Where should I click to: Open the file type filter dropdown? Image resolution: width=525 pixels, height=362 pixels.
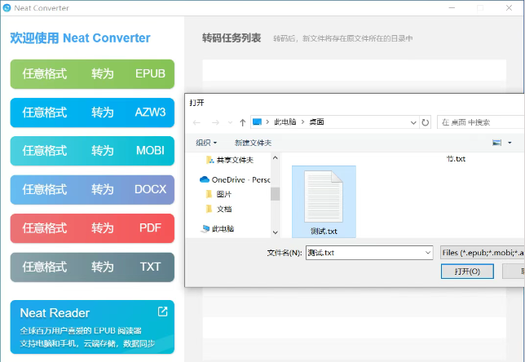[x=483, y=253]
